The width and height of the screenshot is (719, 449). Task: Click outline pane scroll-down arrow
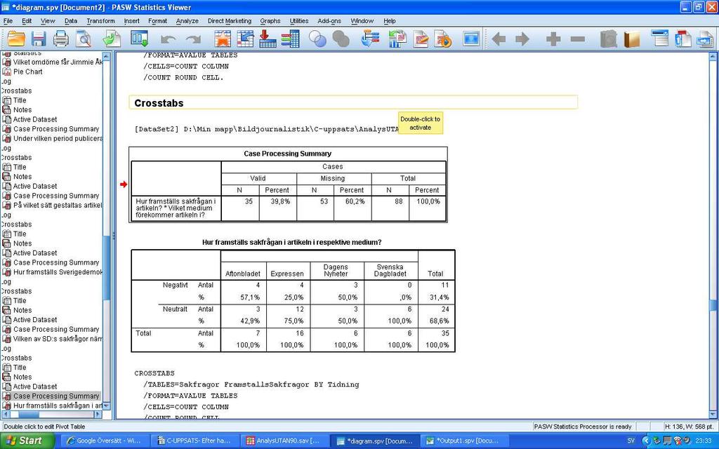tap(107, 406)
